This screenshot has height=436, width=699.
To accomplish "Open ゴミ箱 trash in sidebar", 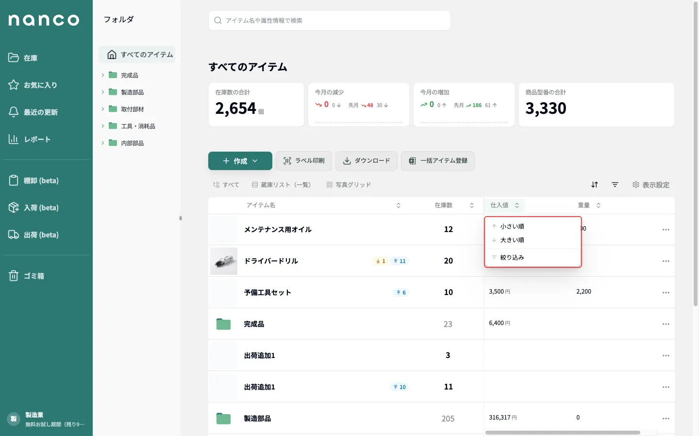I will click(x=27, y=276).
